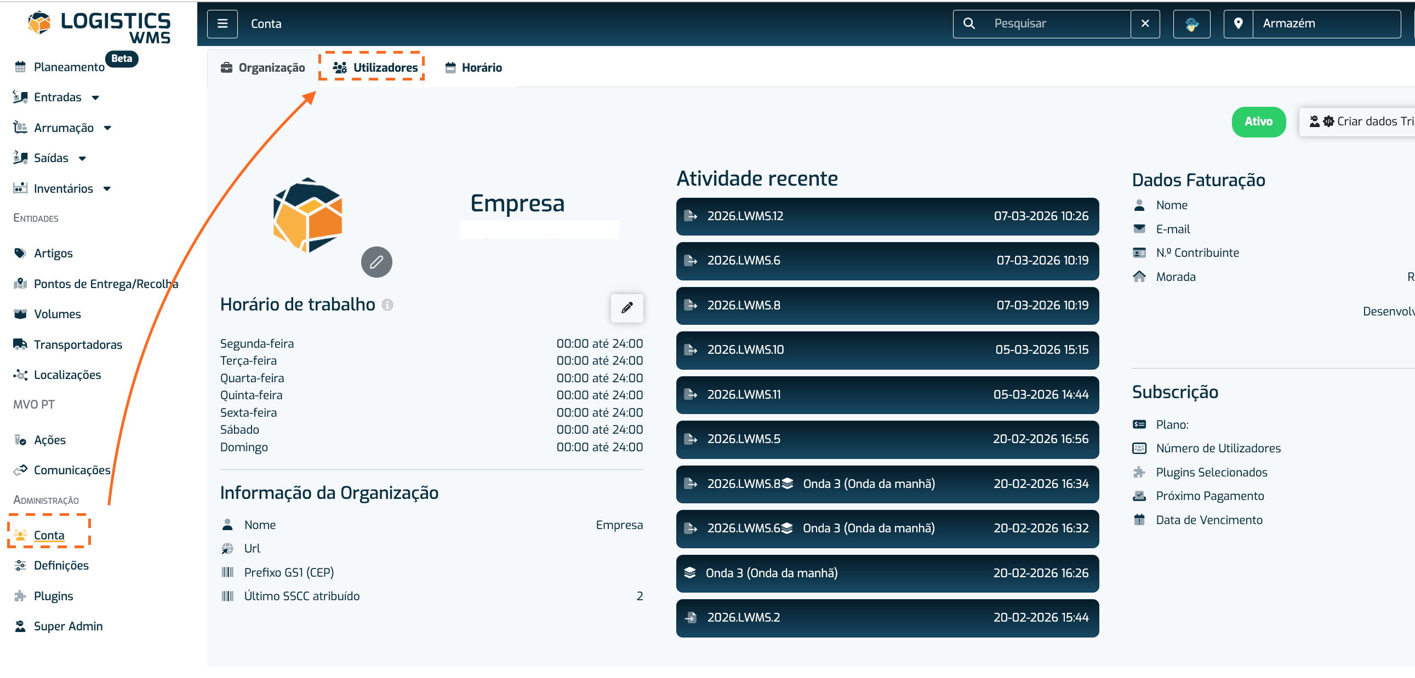The height and width of the screenshot is (678, 1415).
Task: Click the search magnifier icon
Action: point(969,24)
